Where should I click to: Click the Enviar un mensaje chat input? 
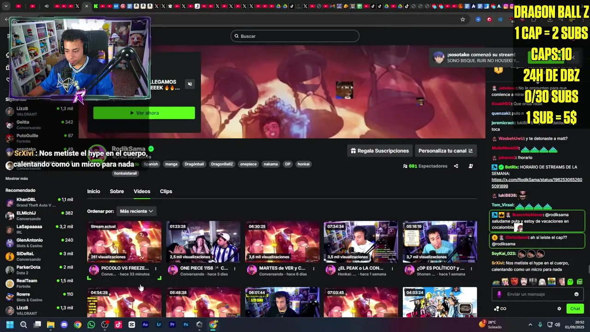coord(537,294)
